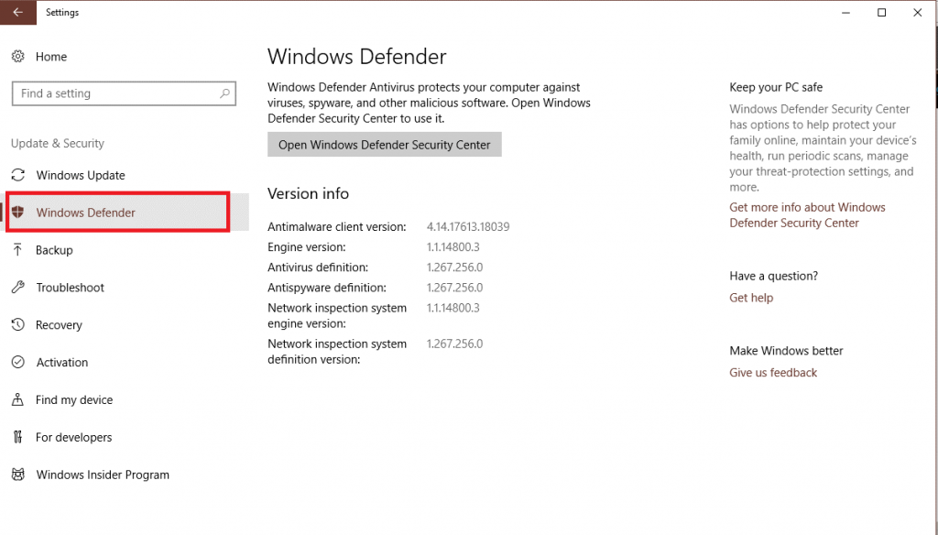Click the Engine version value beside its label
The width and height of the screenshot is (938, 535).
453,247
